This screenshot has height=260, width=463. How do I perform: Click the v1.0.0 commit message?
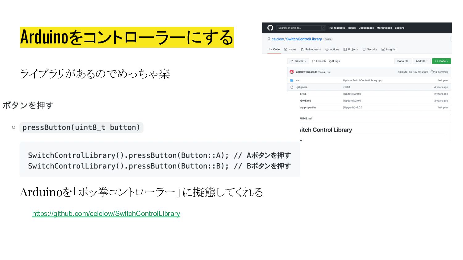(347, 87)
